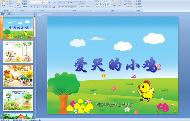Toggle Text Shadow (S) formatting
This screenshot has height=121, width=190.
click(43, 7)
